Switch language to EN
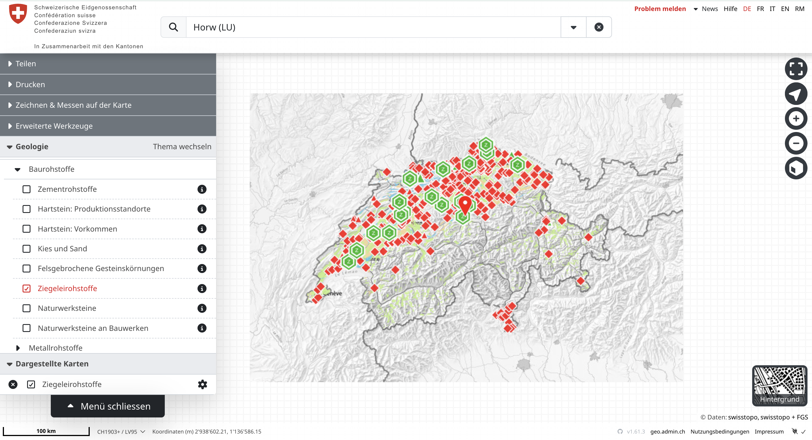The image size is (812, 440). 785,9
